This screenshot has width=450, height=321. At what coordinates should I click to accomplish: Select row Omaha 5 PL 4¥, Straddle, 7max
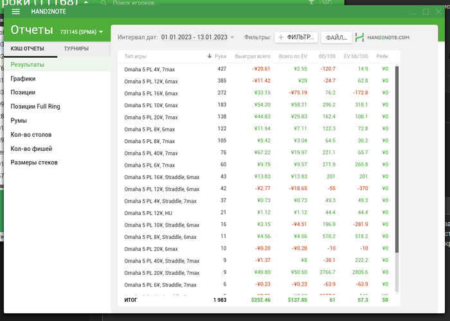tap(256, 201)
